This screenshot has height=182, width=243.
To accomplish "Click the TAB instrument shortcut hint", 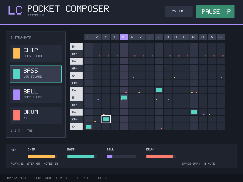I will [30, 131].
